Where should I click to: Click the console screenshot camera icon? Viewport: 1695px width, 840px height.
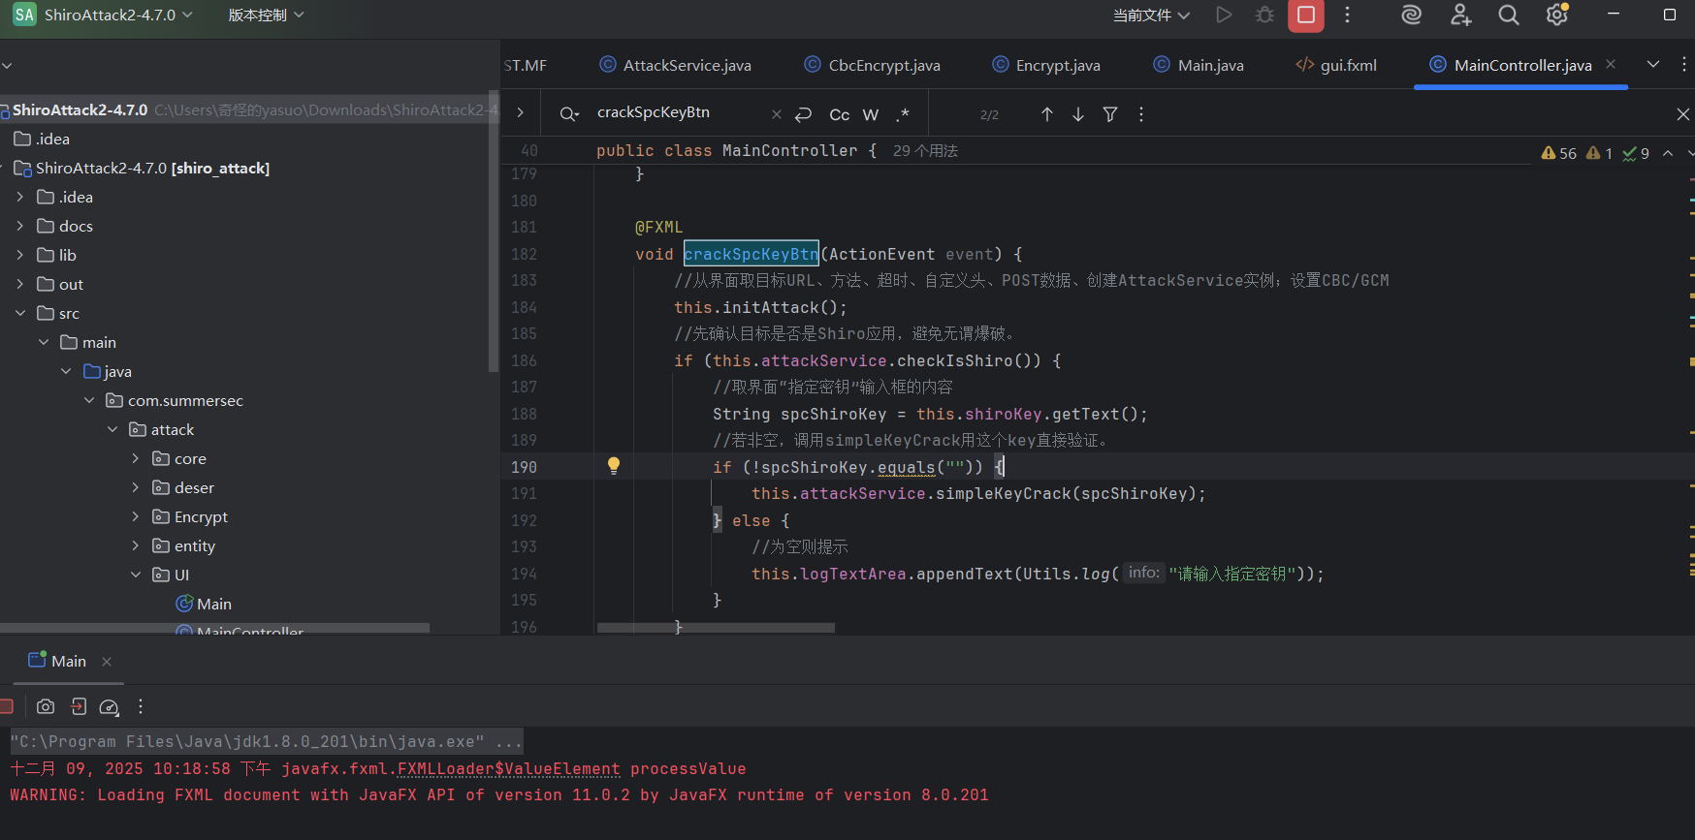click(46, 707)
